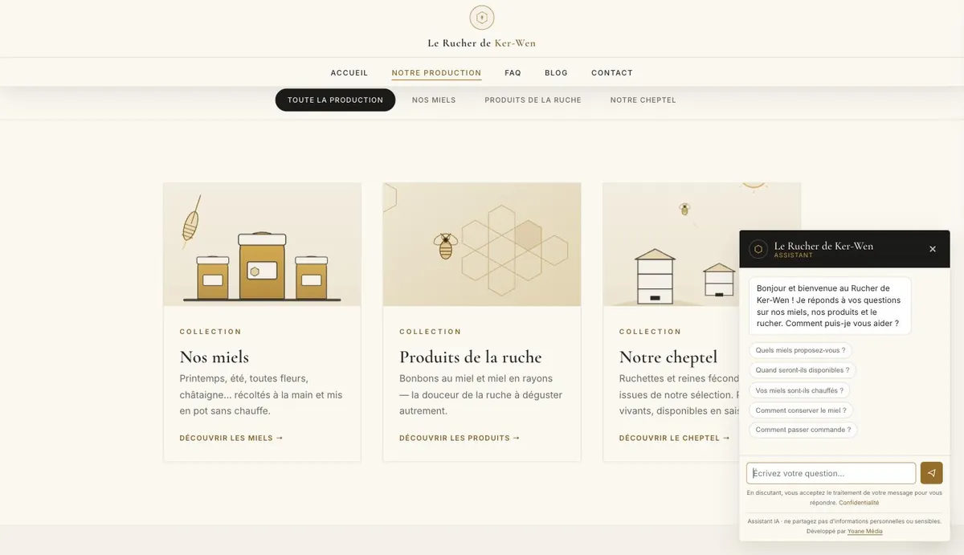Follow the Découvrir les miels link
This screenshot has width=964, height=555.
coord(231,439)
